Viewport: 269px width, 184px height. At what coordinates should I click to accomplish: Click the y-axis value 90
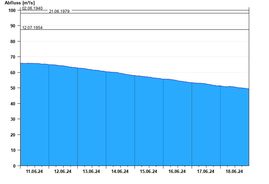point(13,26)
